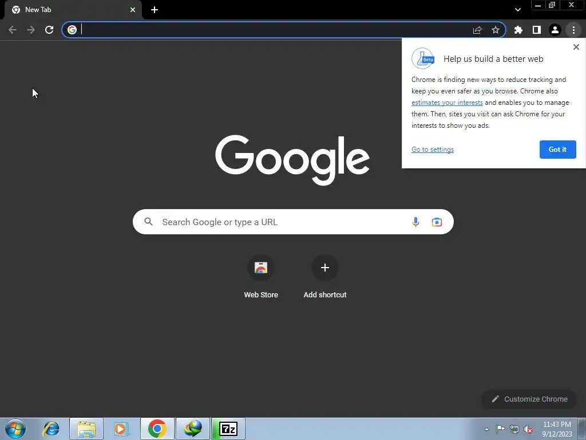Open Windows Explorer from the taskbar
The height and width of the screenshot is (440, 586).
[86, 429]
